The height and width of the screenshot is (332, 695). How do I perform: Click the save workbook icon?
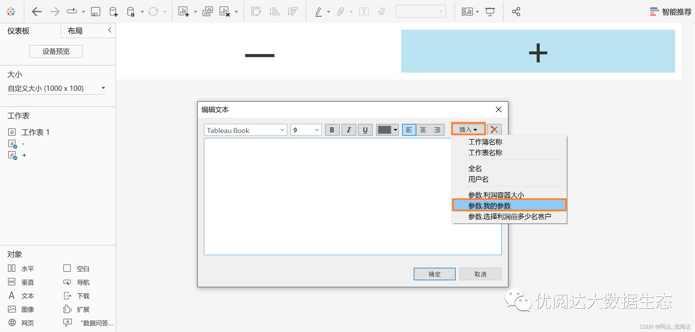95,12
